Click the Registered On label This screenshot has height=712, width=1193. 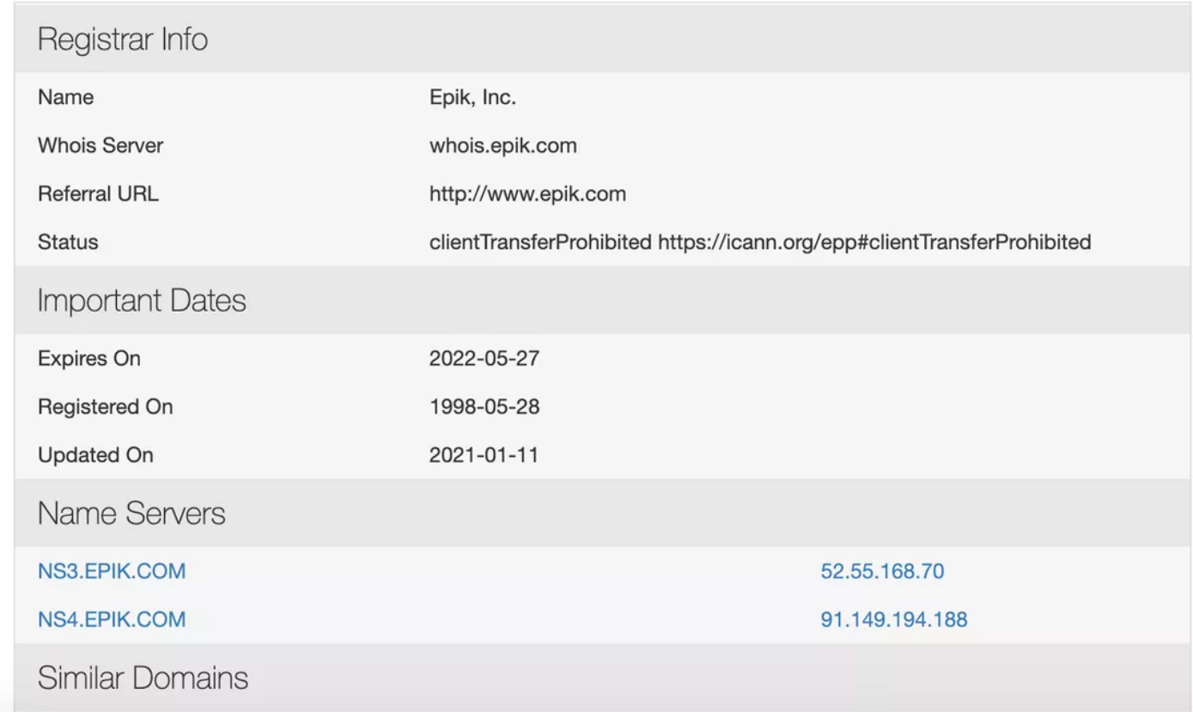(x=106, y=406)
